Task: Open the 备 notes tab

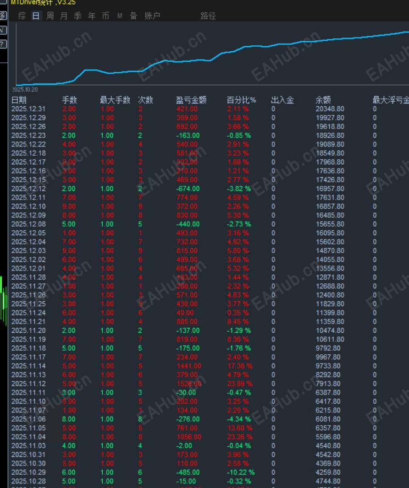Action: tap(133, 16)
